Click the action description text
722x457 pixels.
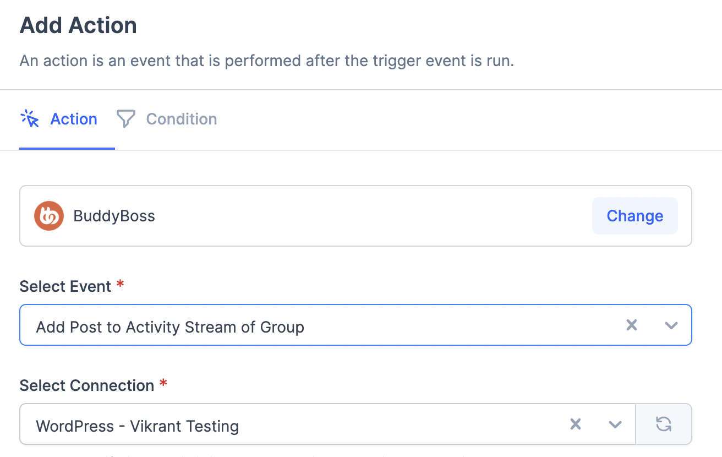pos(266,61)
